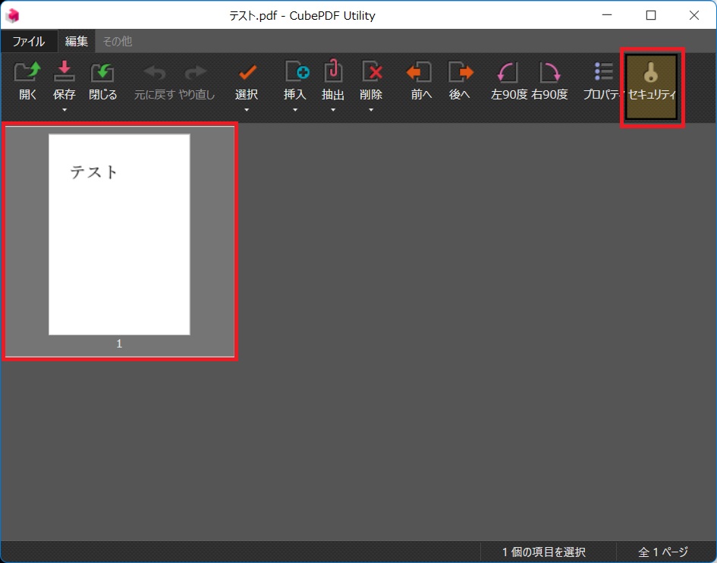The height and width of the screenshot is (563, 717).
Task: Expand the Save (保存) dropdown arrow
Action: pos(64,110)
